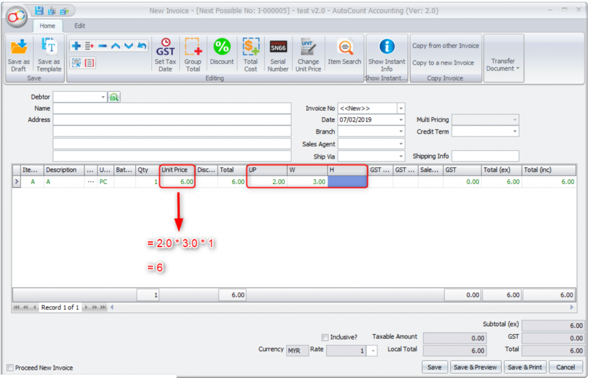This screenshot has width=589, height=378.
Task: Click Copy from other Invoice
Action: pos(445,45)
